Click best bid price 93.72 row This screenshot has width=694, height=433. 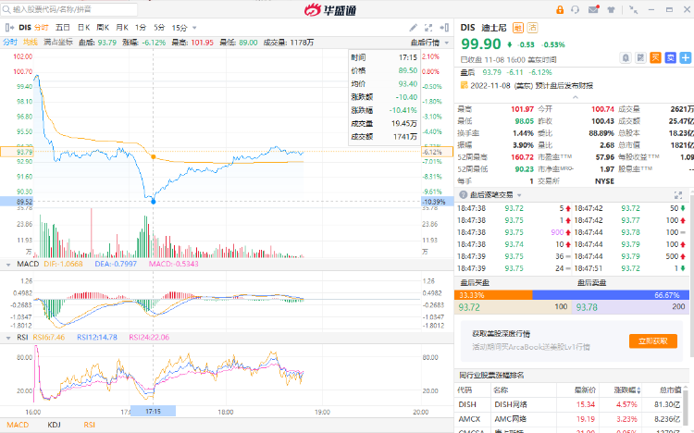513,307
